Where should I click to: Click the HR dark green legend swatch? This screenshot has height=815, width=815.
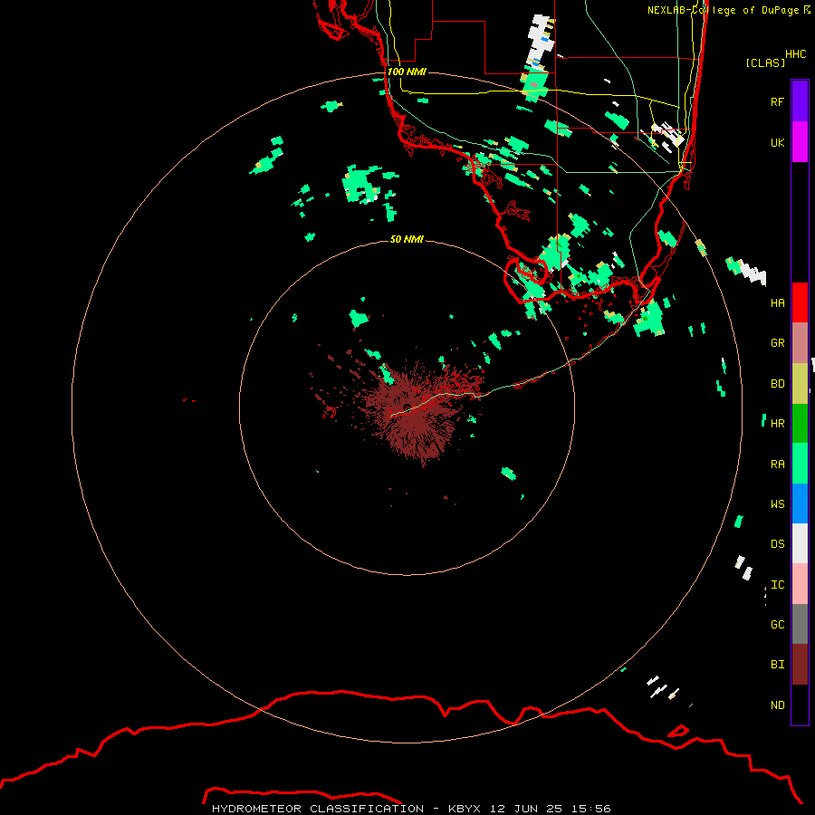pyautogui.click(x=800, y=424)
